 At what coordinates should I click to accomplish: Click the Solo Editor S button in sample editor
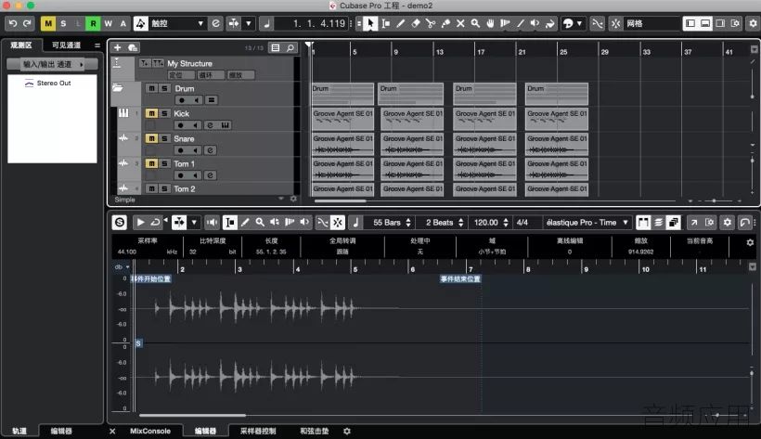pos(120,223)
